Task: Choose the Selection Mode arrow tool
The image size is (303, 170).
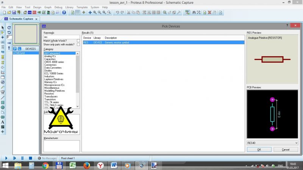Action: point(3,28)
